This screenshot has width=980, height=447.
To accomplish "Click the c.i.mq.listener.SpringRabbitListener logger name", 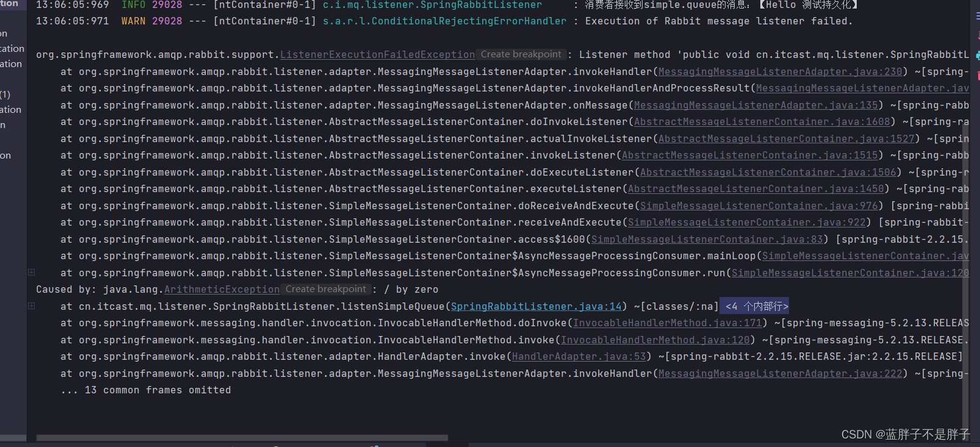I will 432,5.
